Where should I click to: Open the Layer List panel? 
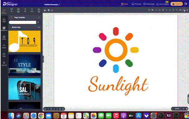4,64
